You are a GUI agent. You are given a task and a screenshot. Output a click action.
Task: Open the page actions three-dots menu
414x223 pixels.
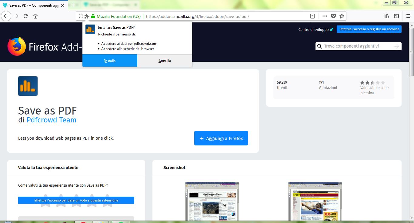click(x=325, y=16)
